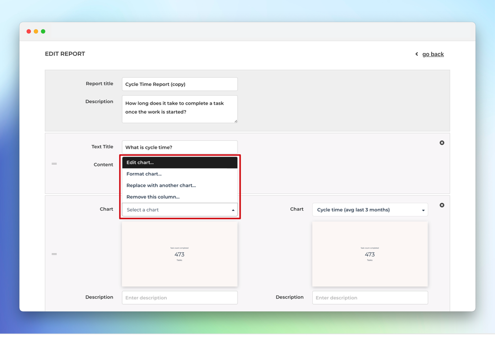Screen dimensions: 495x338
Task: Click the Text Title input field
Action: coord(180,147)
